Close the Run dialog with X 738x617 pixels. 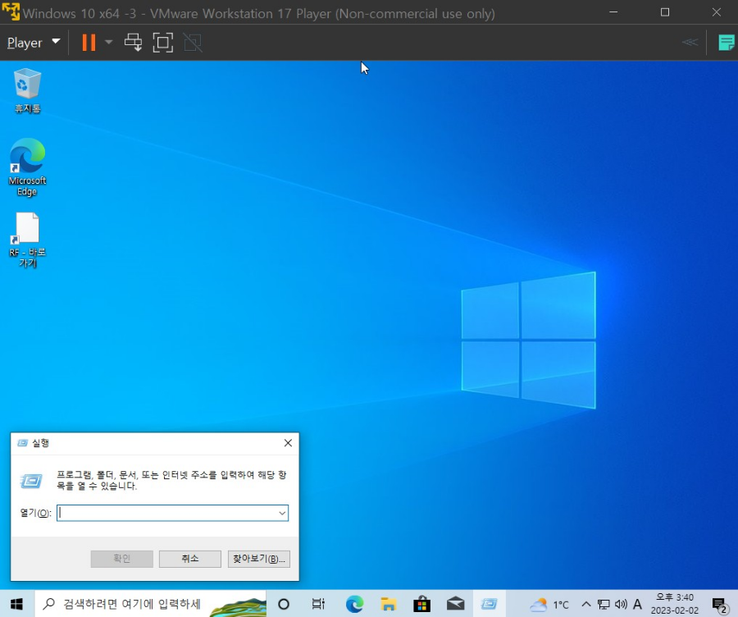(x=288, y=443)
